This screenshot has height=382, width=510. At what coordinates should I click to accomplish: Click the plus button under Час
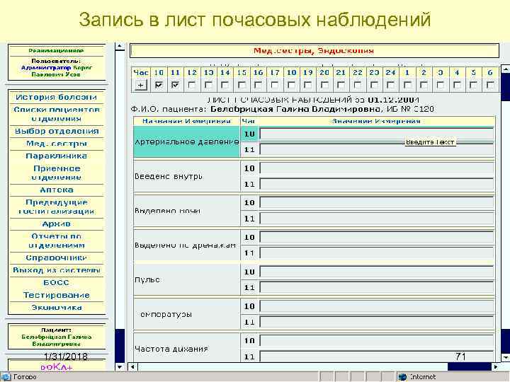pos(140,85)
